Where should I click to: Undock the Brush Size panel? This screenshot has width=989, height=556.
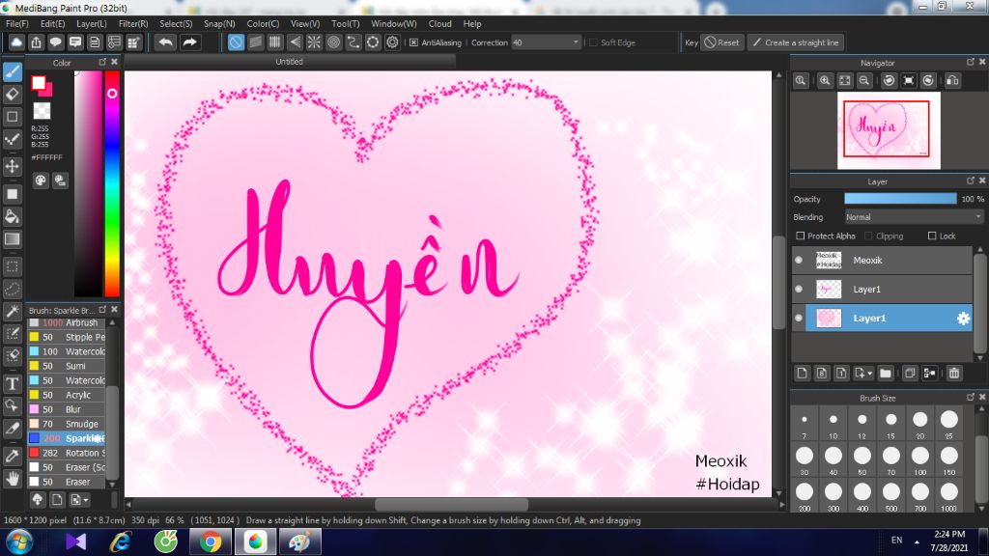pyautogui.click(x=970, y=397)
